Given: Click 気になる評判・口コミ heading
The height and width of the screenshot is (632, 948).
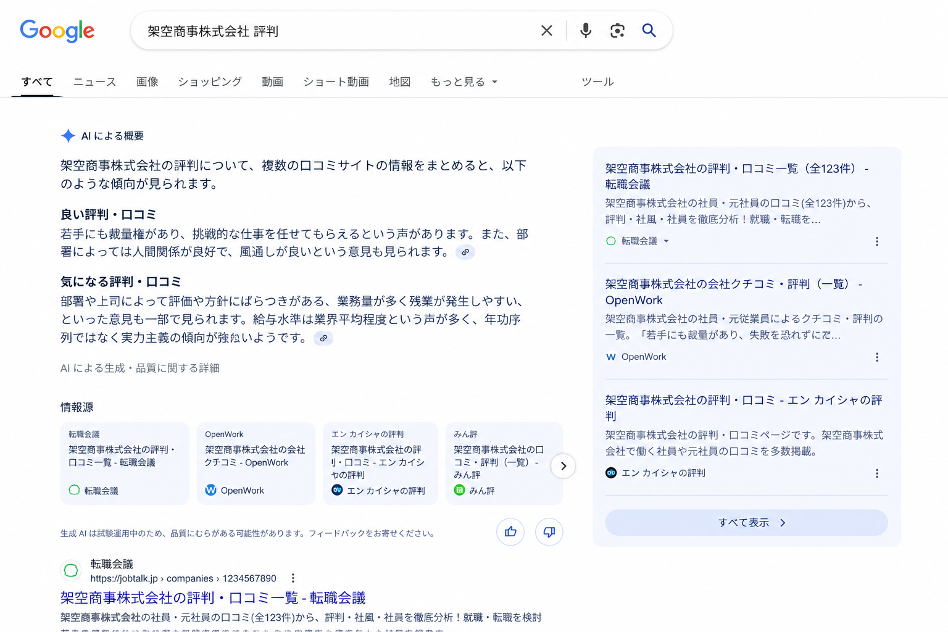Looking at the screenshot, I should tap(121, 282).
